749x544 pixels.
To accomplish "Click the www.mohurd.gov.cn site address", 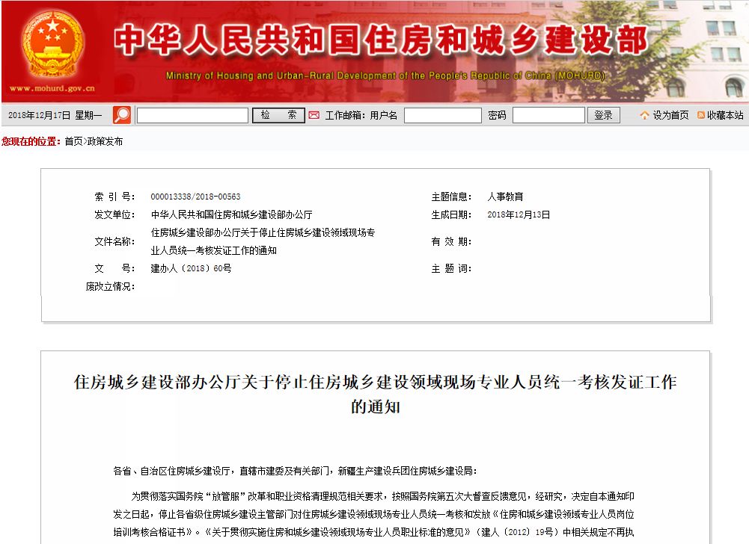I will (x=52, y=88).
